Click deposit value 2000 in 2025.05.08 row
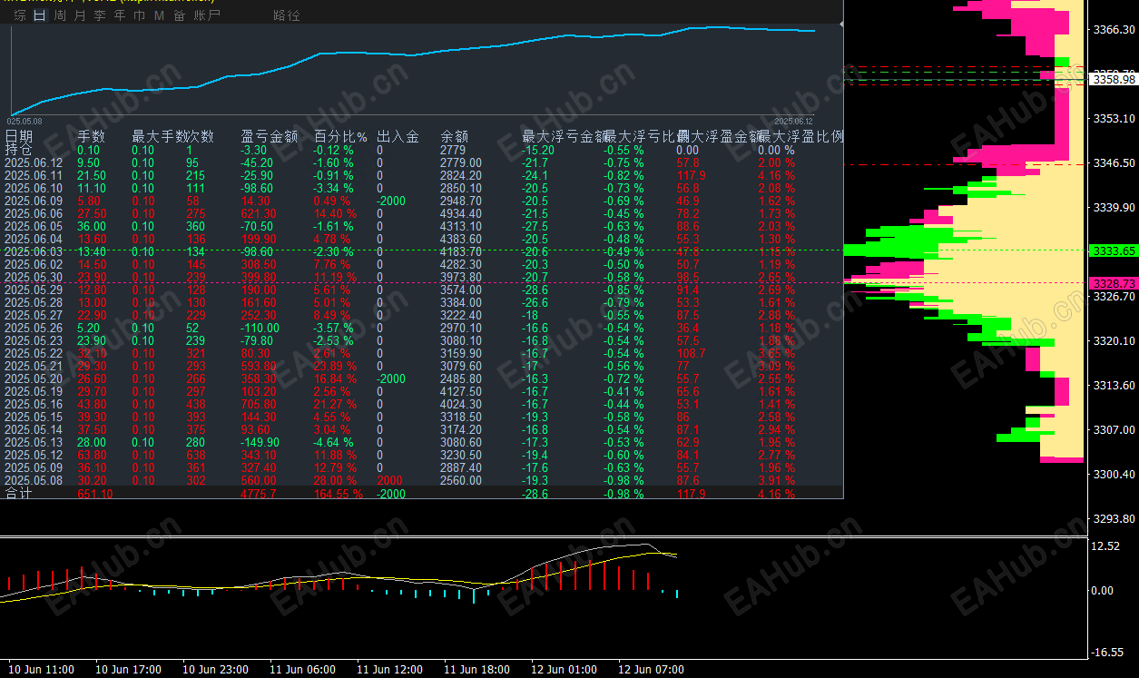This screenshot has height=678, width=1139. click(390, 480)
